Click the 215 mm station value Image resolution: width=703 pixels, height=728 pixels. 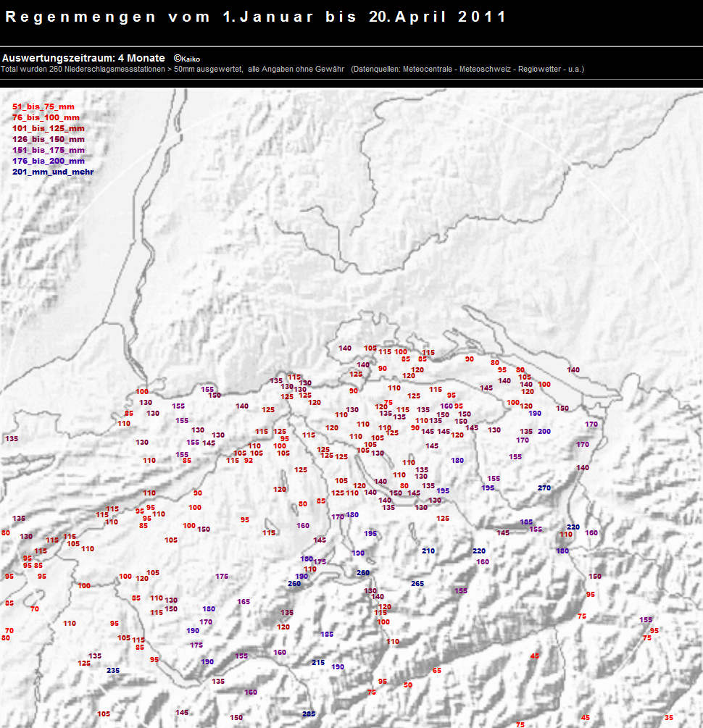point(318,663)
